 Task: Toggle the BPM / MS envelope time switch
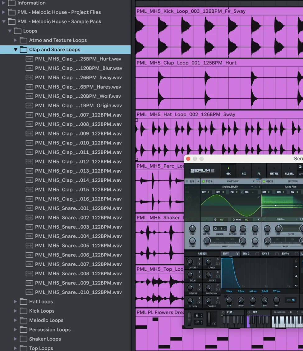pos(291,300)
